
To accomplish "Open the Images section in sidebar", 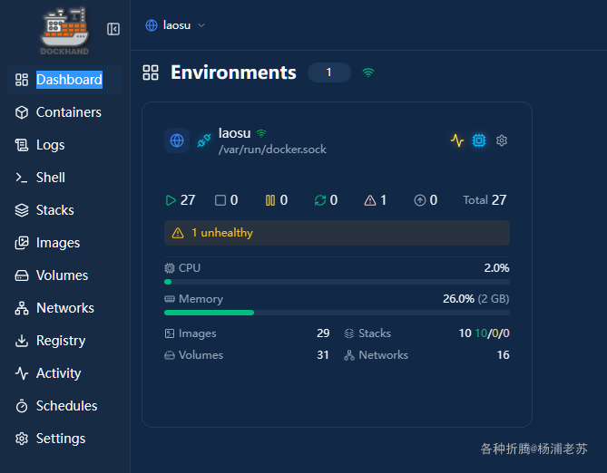I will pyautogui.click(x=57, y=243).
